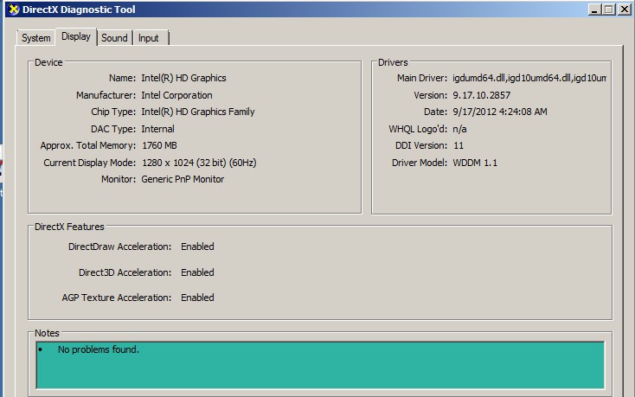
Task: Click the Device group heading
Action: [48, 62]
